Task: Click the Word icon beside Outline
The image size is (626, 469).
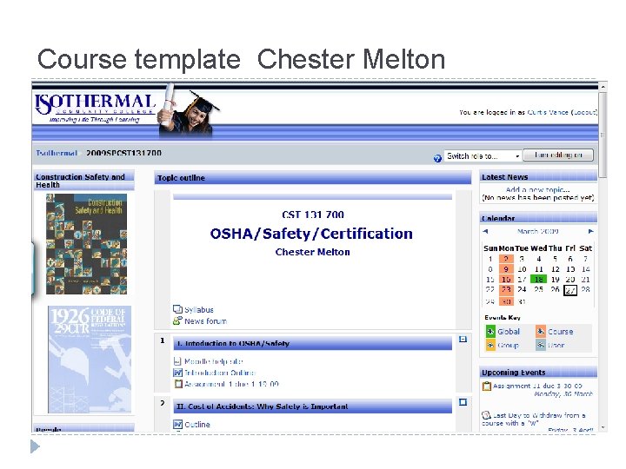Action: [177, 425]
